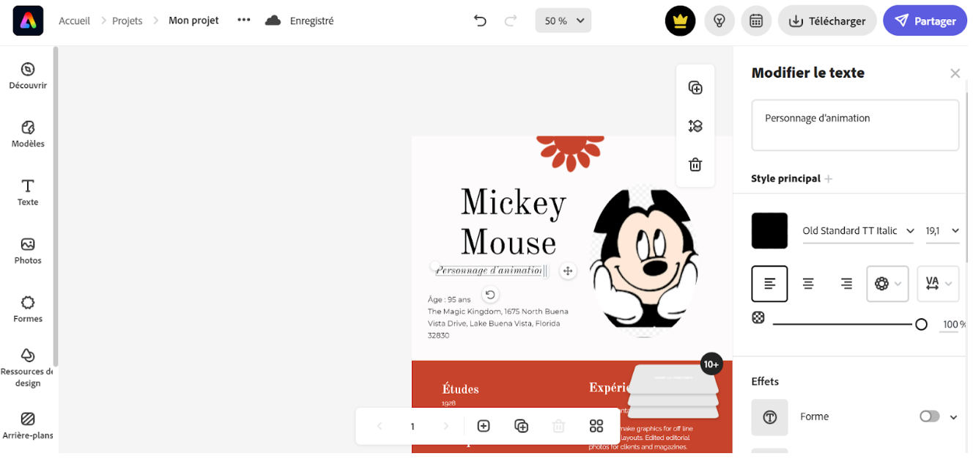Open the Photos sidebar panel
Viewport: 973px width, 459px height.
click(x=28, y=251)
